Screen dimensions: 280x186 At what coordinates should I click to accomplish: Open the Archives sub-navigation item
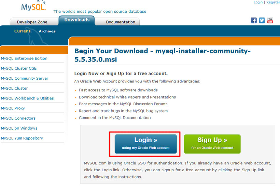pyautogui.click(x=47, y=31)
